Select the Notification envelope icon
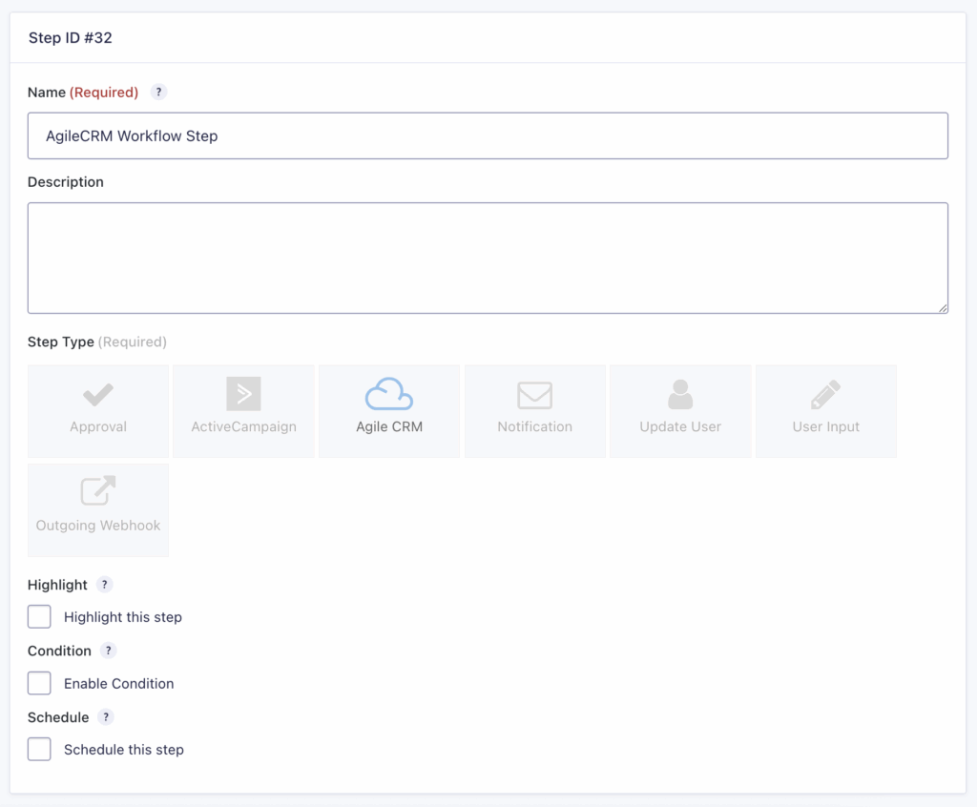This screenshot has width=977, height=807. point(534,394)
